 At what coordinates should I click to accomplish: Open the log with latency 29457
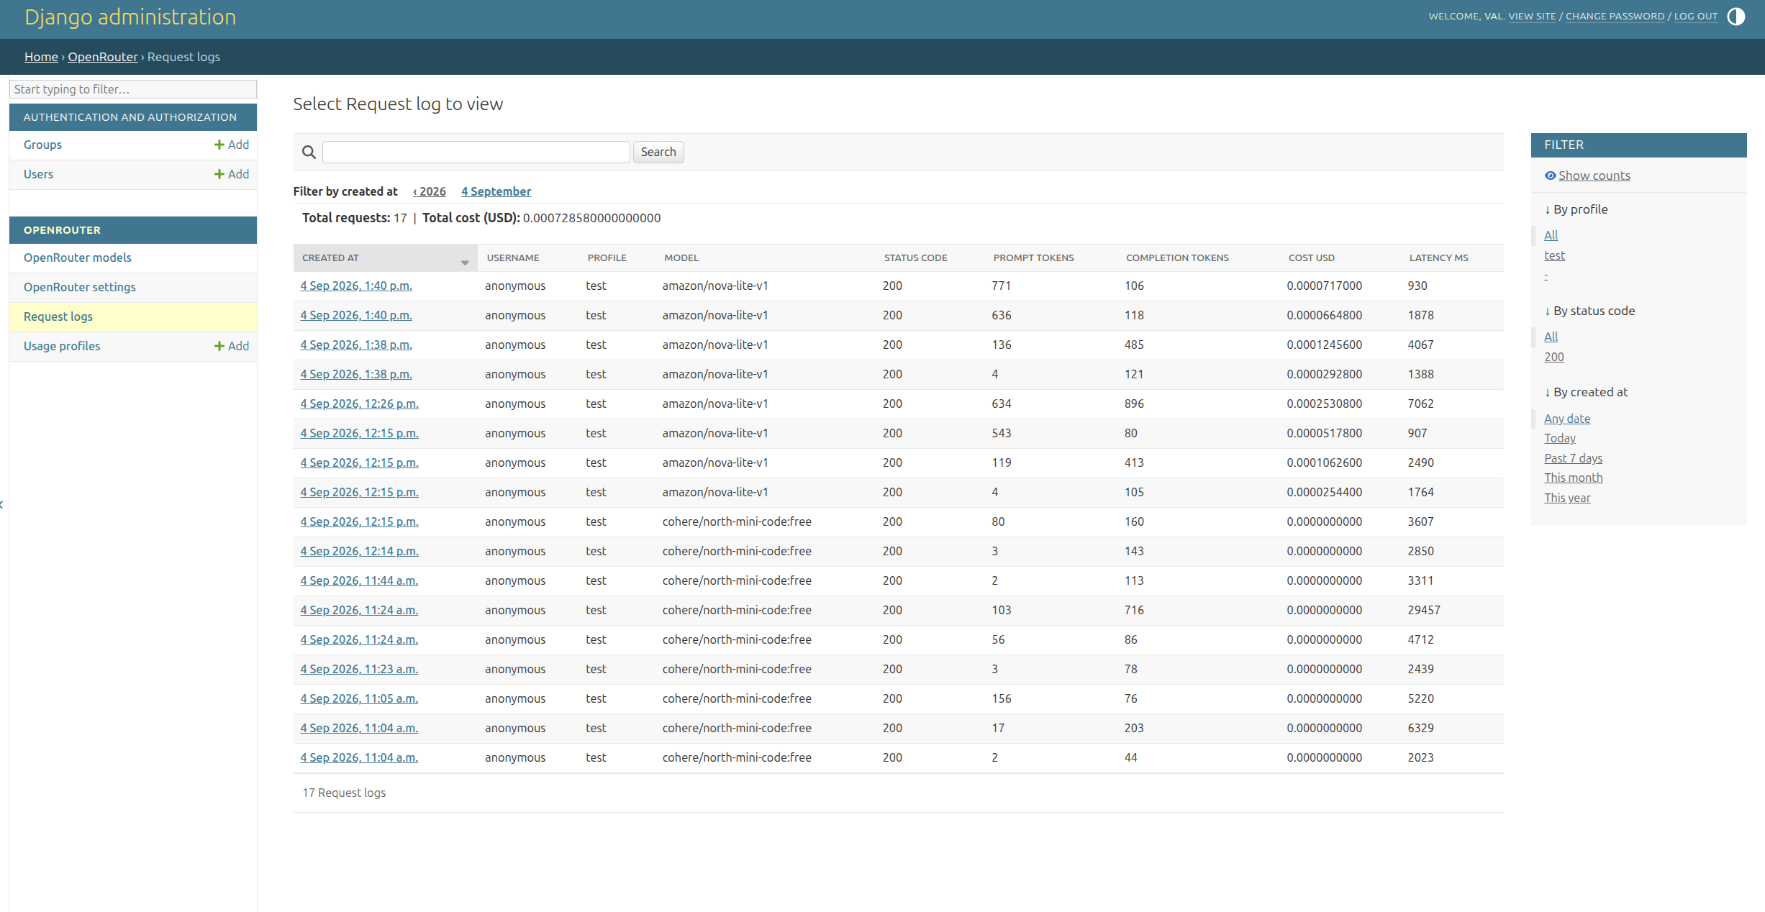pos(359,610)
